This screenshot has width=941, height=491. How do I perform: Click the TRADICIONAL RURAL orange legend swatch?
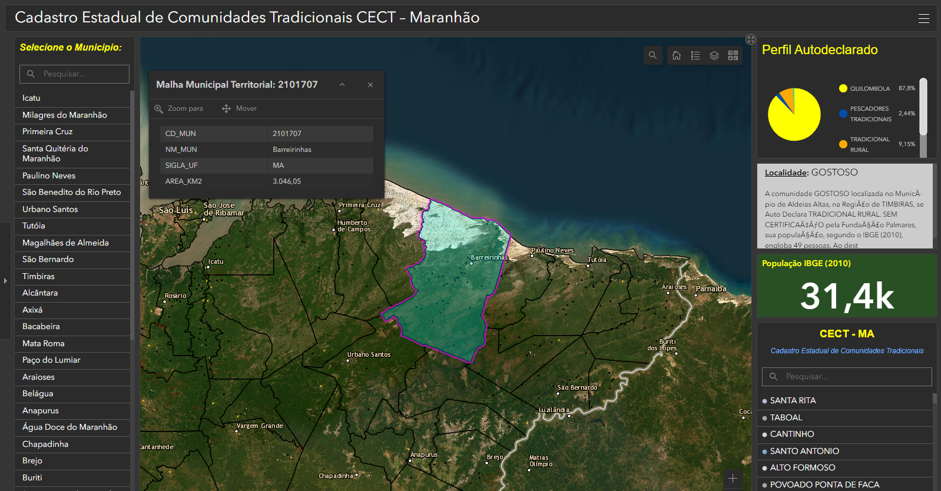(x=843, y=144)
